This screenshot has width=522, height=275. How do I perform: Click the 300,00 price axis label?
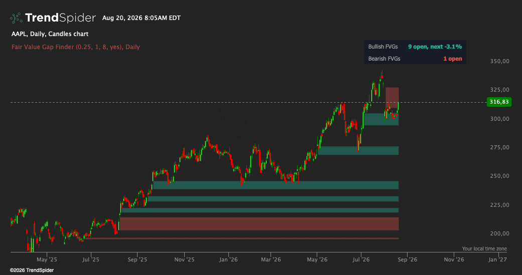500,119
